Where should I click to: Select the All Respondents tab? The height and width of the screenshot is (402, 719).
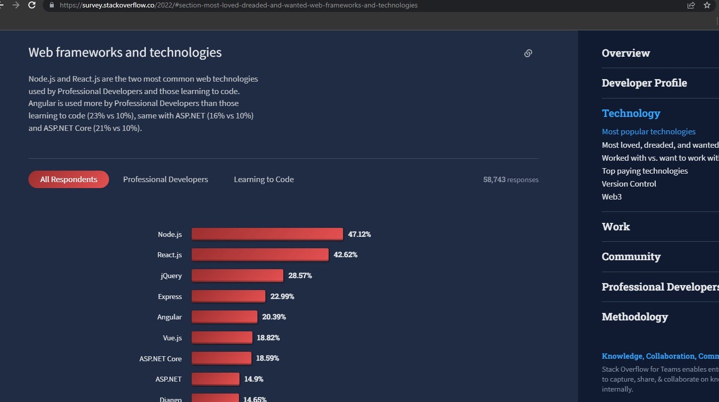click(x=69, y=180)
